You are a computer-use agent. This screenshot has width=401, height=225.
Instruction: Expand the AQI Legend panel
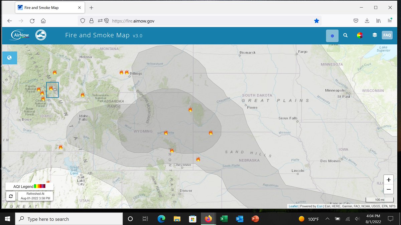(x=29, y=186)
